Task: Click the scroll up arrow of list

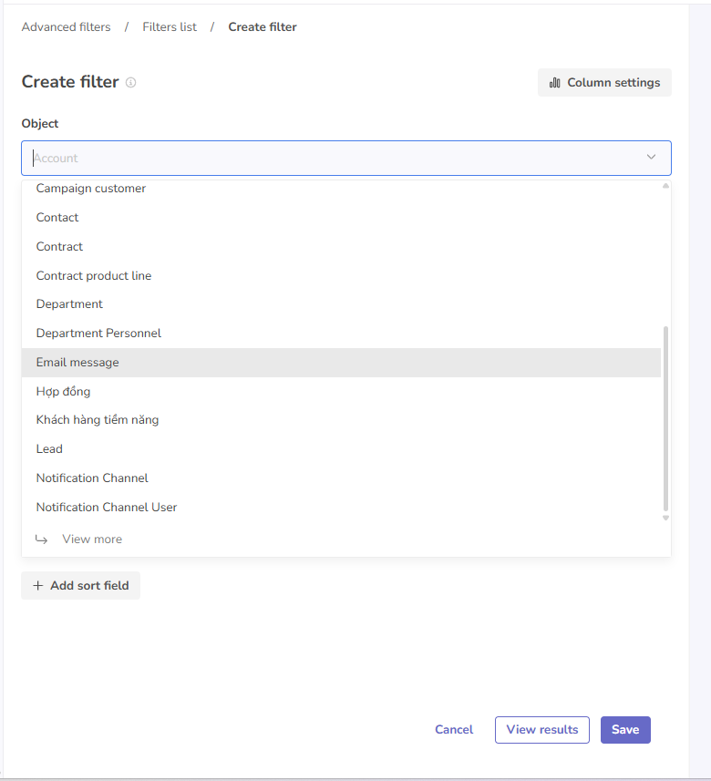Action: click(665, 186)
